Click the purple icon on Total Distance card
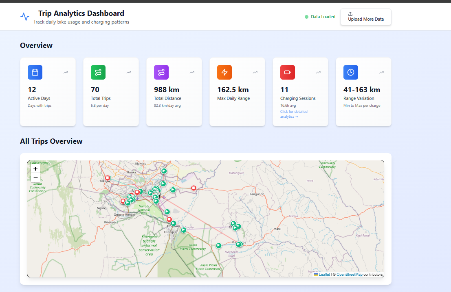 click(x=161, y=72)
